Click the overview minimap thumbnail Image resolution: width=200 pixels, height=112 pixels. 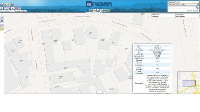pyautogui.click(x=189, y=83)
